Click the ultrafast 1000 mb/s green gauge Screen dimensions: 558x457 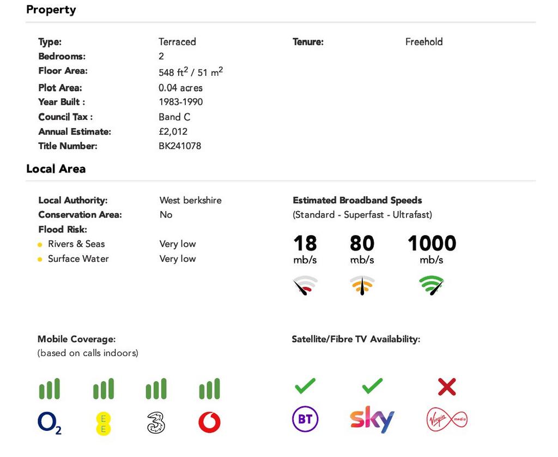pos(432,285)
